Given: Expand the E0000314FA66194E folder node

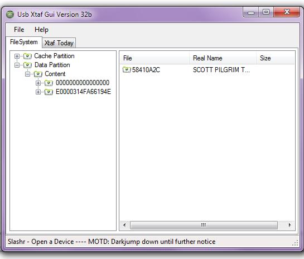Looking at the screenshot, I should click(38, 92).
